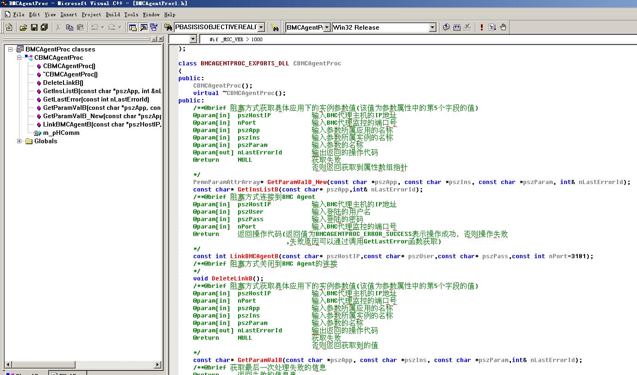Select LinkBMCAgentB method in class tree
The height and width of the screenshot is (375, 637).
pyautogui.click(x=102, y=124)
